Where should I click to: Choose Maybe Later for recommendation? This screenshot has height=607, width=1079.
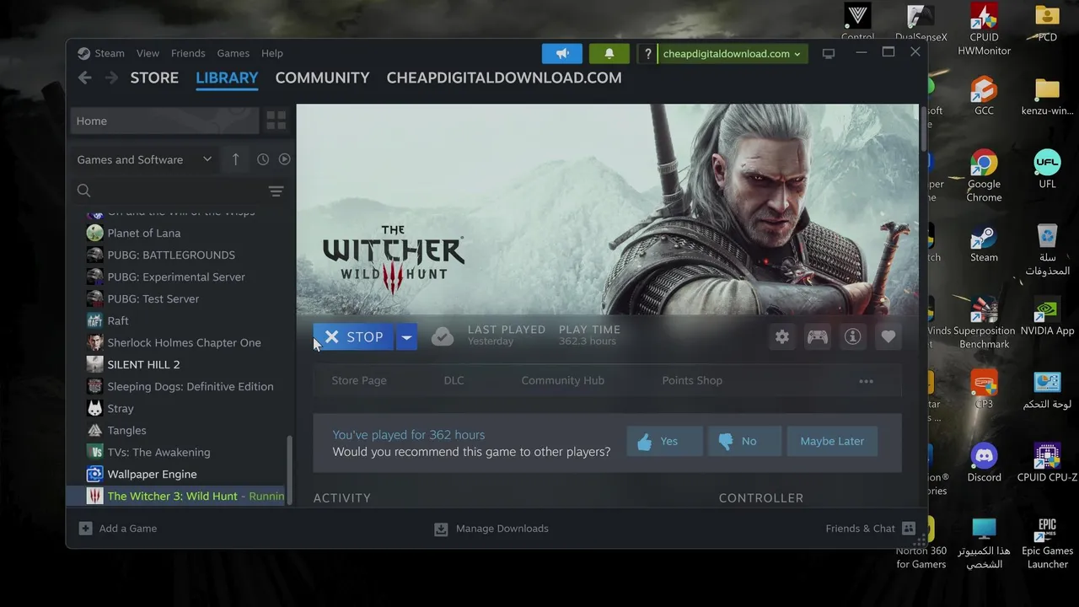click(x=832, y=441)
